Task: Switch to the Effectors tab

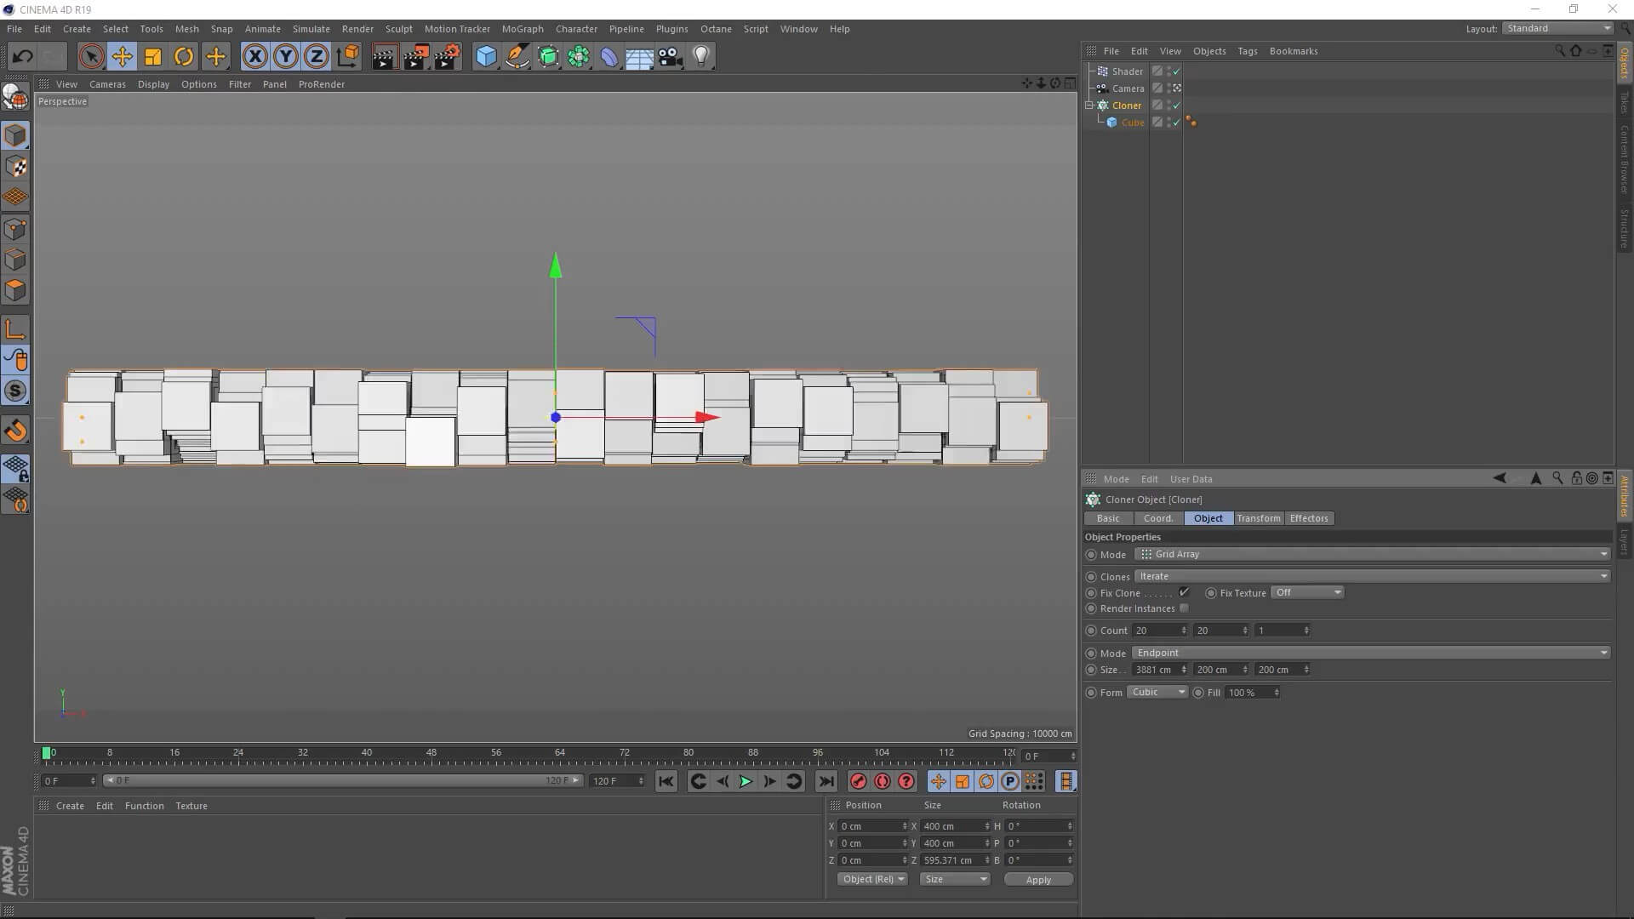Action: point(1308,518)
